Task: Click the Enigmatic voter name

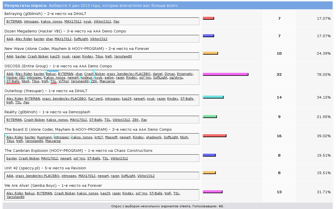Action: (185, 74)
